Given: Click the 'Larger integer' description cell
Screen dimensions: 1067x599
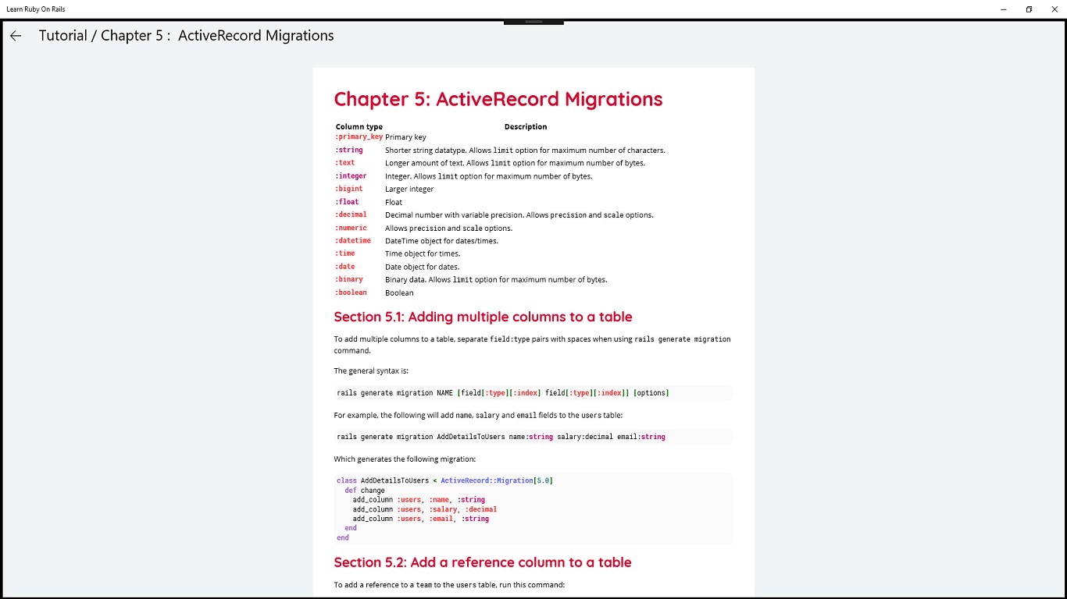Looking at the screenshot, I should point(409,189).
